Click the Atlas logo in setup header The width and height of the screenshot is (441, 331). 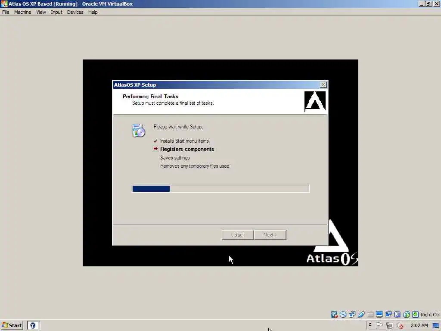tap(315, 101)
